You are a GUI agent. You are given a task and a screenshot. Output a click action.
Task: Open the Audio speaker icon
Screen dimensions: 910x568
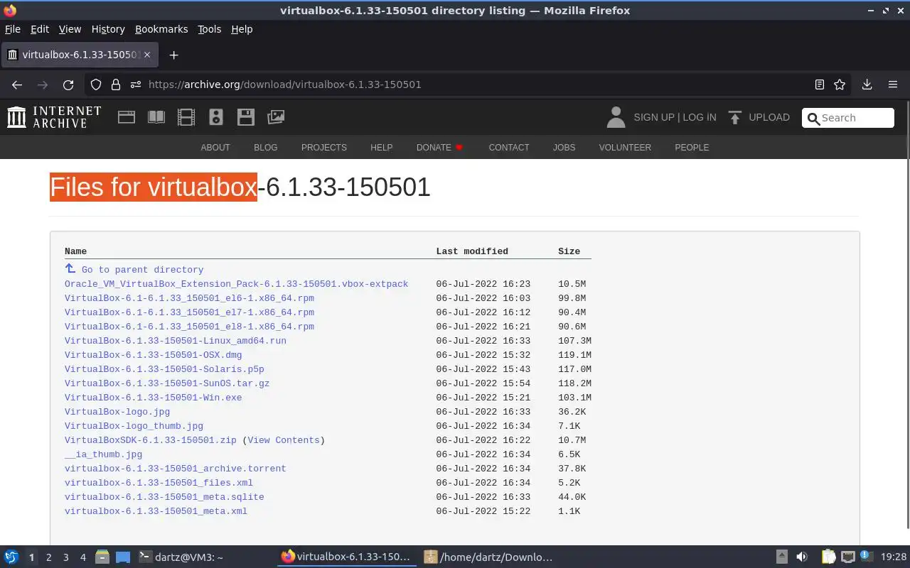point(216,117)
